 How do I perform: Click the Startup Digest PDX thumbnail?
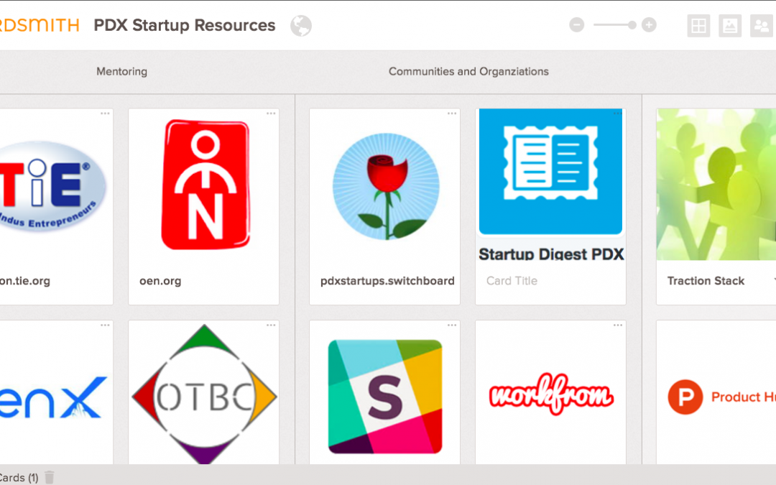550,171
